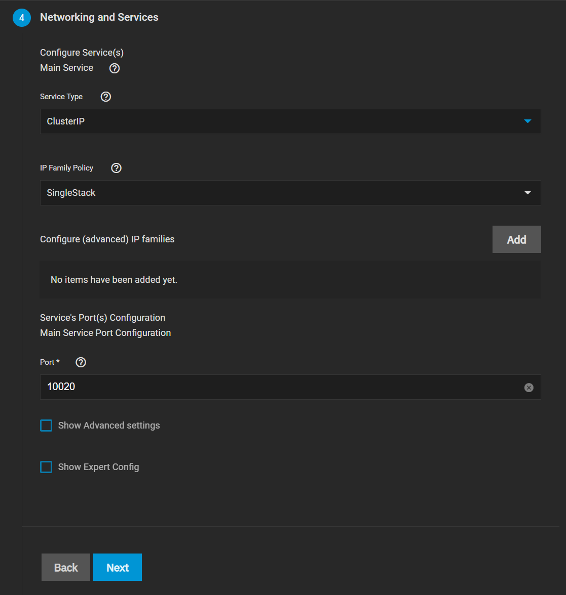The height and width of the screenshot is (595, 566).
Task: Open help tooltip next to Main Service
Action: [115, 68]
